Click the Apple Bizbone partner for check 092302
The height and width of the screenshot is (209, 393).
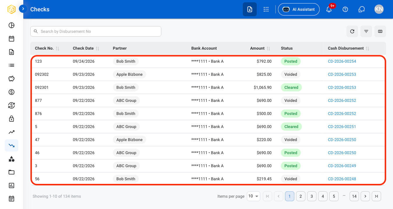(x=130, y=74)
